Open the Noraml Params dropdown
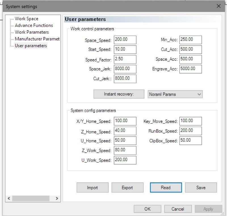The image size is (227, 216). (175, 94)
